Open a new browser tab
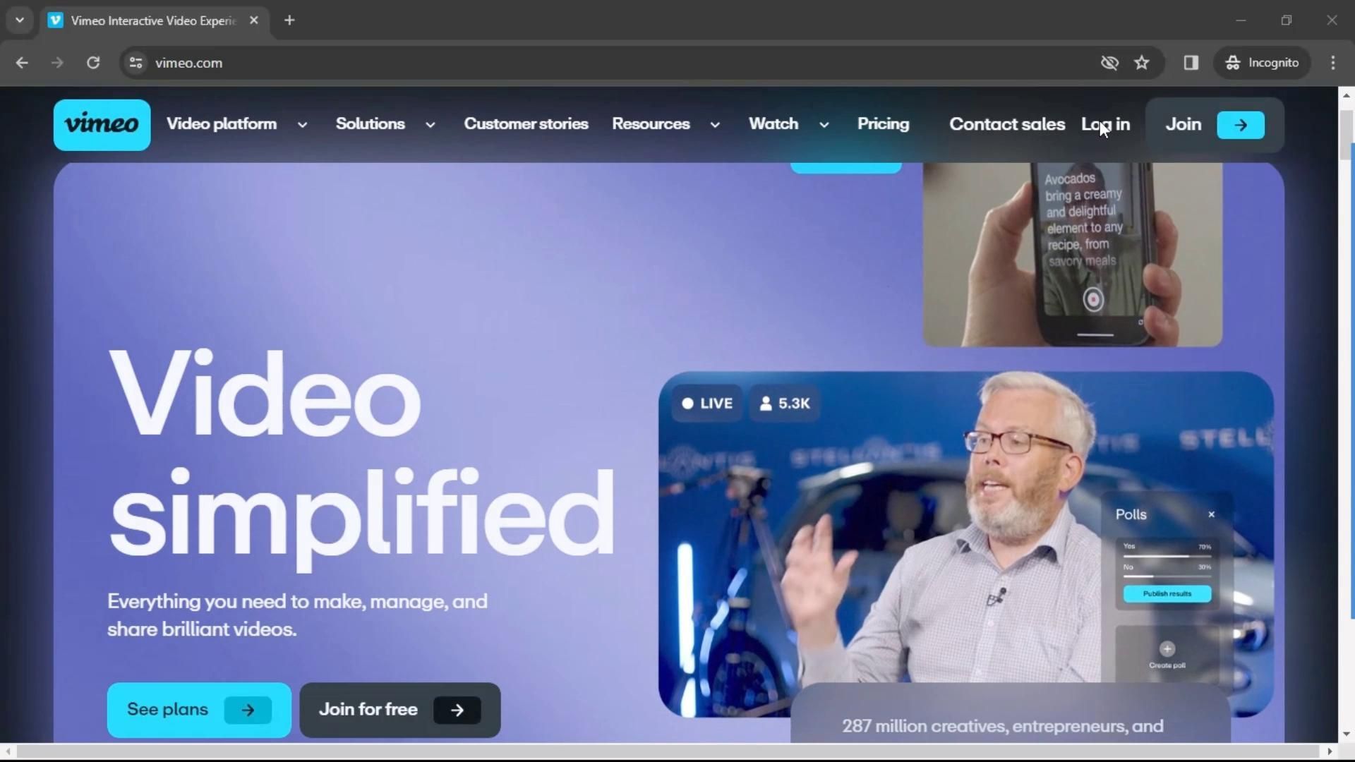1355x762 pixels. (289, 20)
